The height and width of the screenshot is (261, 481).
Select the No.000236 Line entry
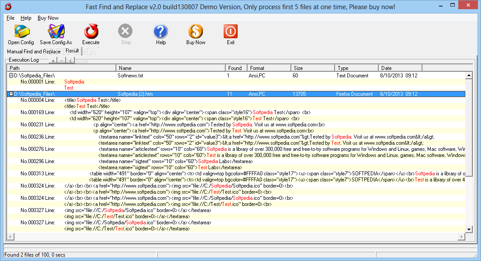pyautogui.click(x=38, y=137)
